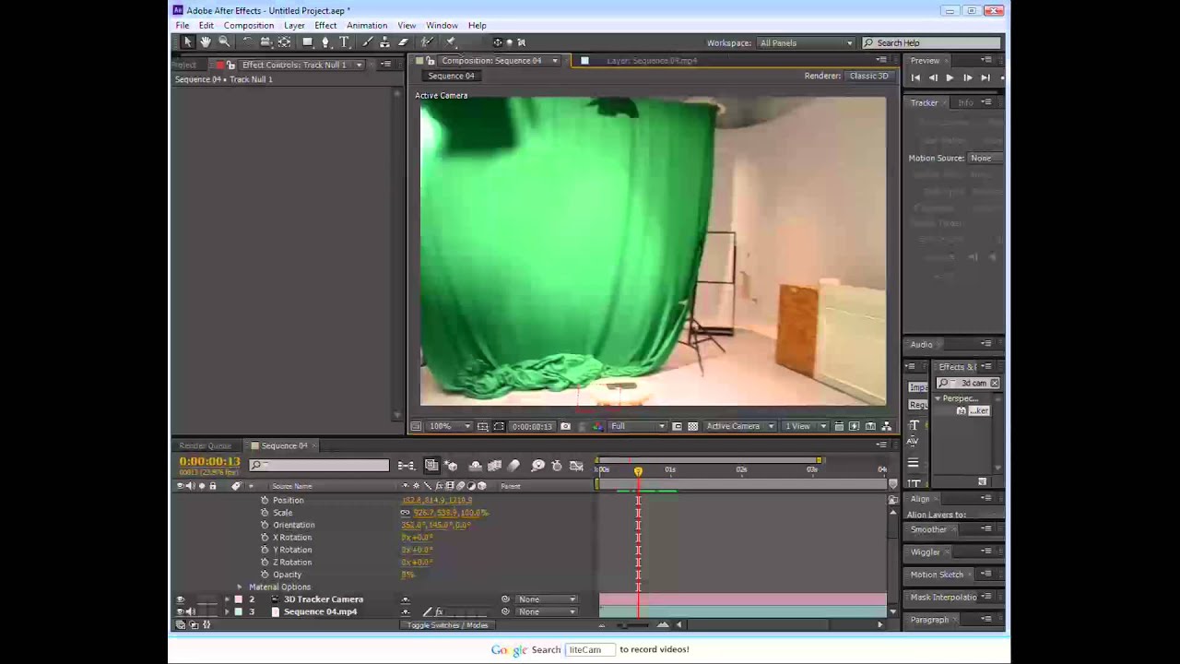Viewport: 1180px width, 664px height.
Task: Select the Eraser tool
Action: [403, 42]
